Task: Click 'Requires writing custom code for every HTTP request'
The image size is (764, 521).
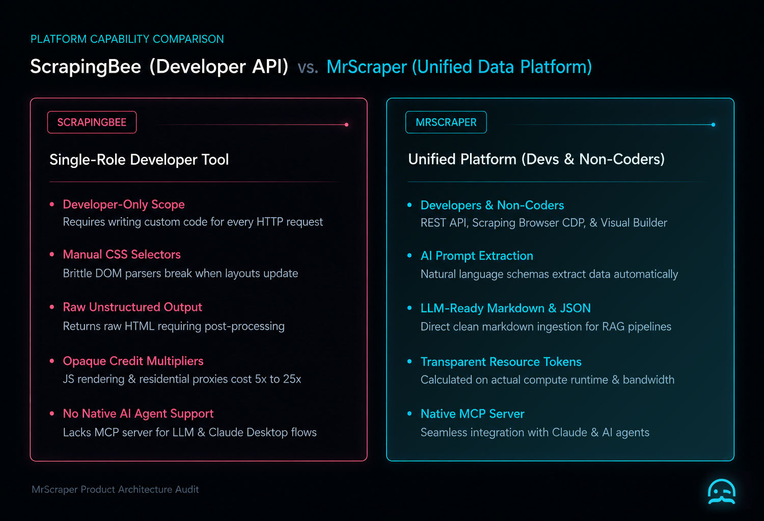Action: pyautogui.click(x=193, y=222)
